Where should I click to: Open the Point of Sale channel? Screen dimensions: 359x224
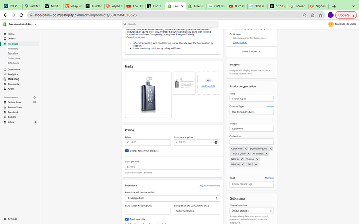tap(15, 107)
